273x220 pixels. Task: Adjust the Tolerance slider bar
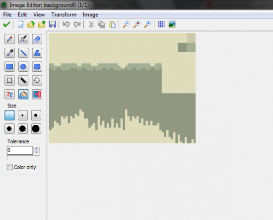pos(23,158)
